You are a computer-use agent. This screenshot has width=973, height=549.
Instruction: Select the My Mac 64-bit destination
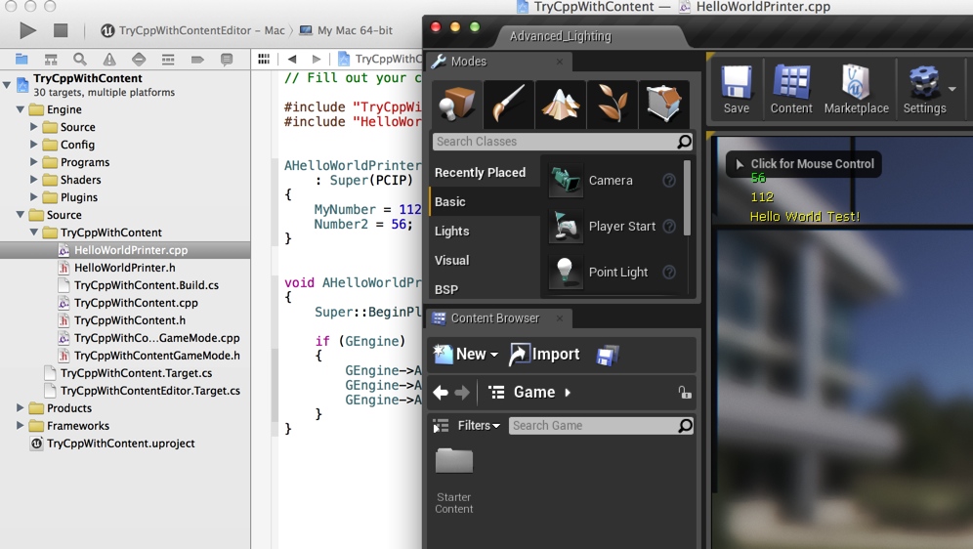pos(346,30)
